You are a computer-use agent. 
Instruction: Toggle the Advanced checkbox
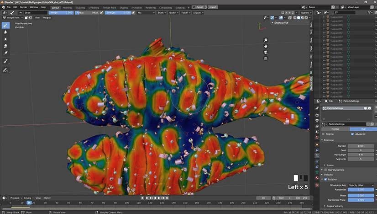click(352, 134)
